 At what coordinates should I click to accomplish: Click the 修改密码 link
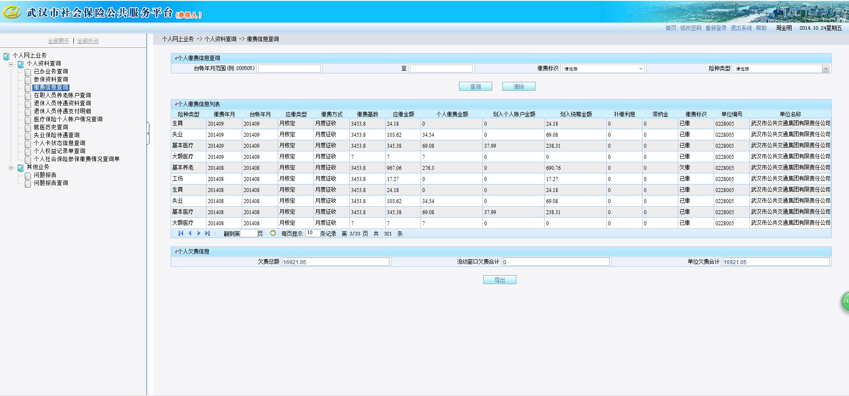click(x=691, y=28)
